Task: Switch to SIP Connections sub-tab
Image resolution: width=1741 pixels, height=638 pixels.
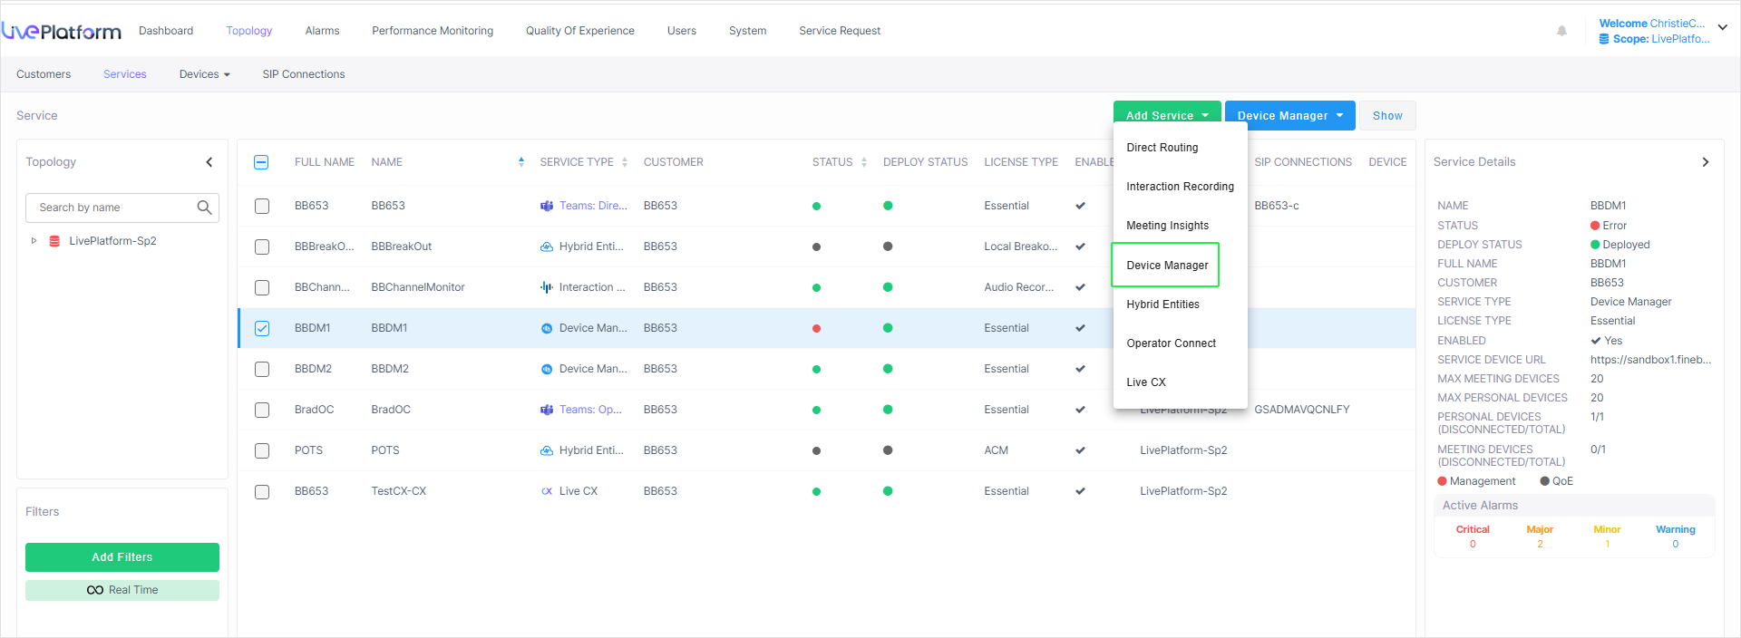Action: click(304, 74)
